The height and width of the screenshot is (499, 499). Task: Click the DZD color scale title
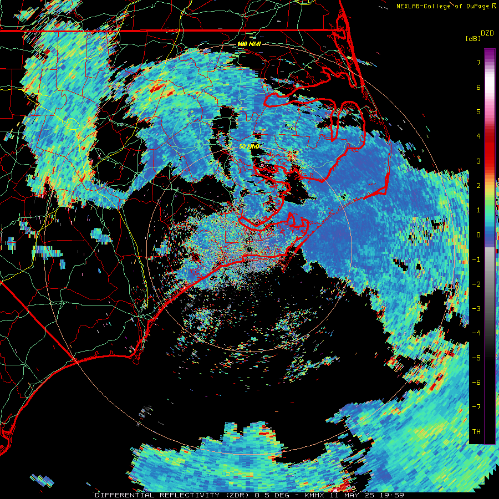click(487, 33)
